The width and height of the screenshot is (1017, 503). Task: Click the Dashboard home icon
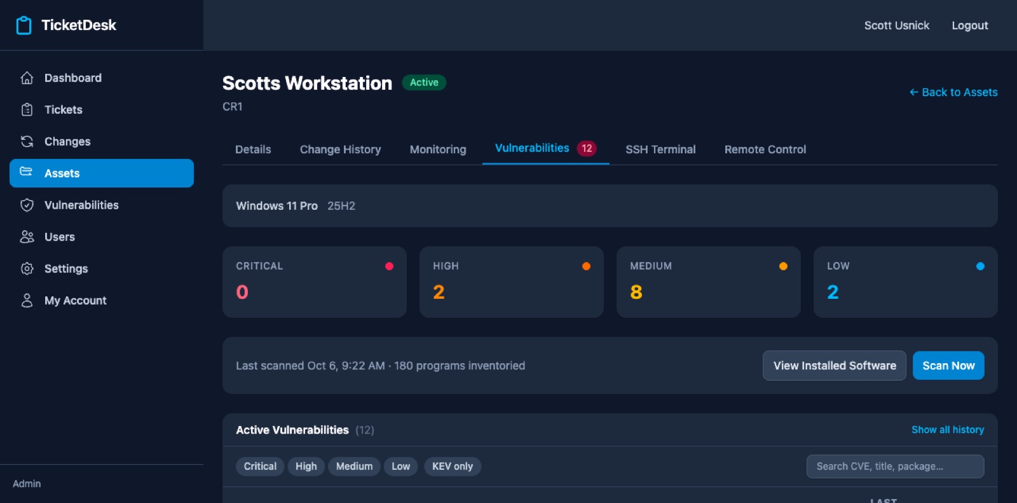coord(27,78)
